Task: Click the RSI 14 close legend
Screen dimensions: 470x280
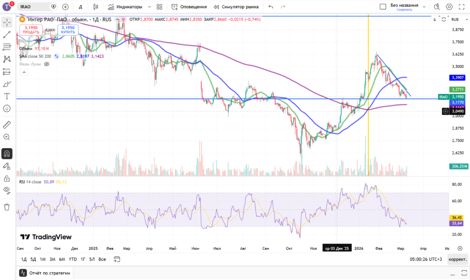Action: (x=30, y=182)
